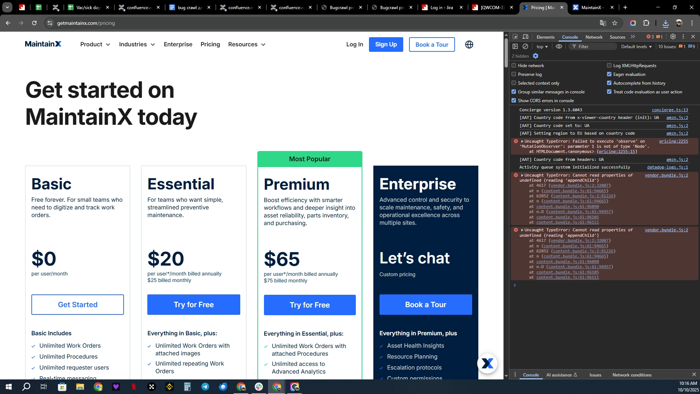Image resolution: width=700 pixels, height=394 pixels.
Task: Open Netflix from the taskbar
Action: click(134, 387)
